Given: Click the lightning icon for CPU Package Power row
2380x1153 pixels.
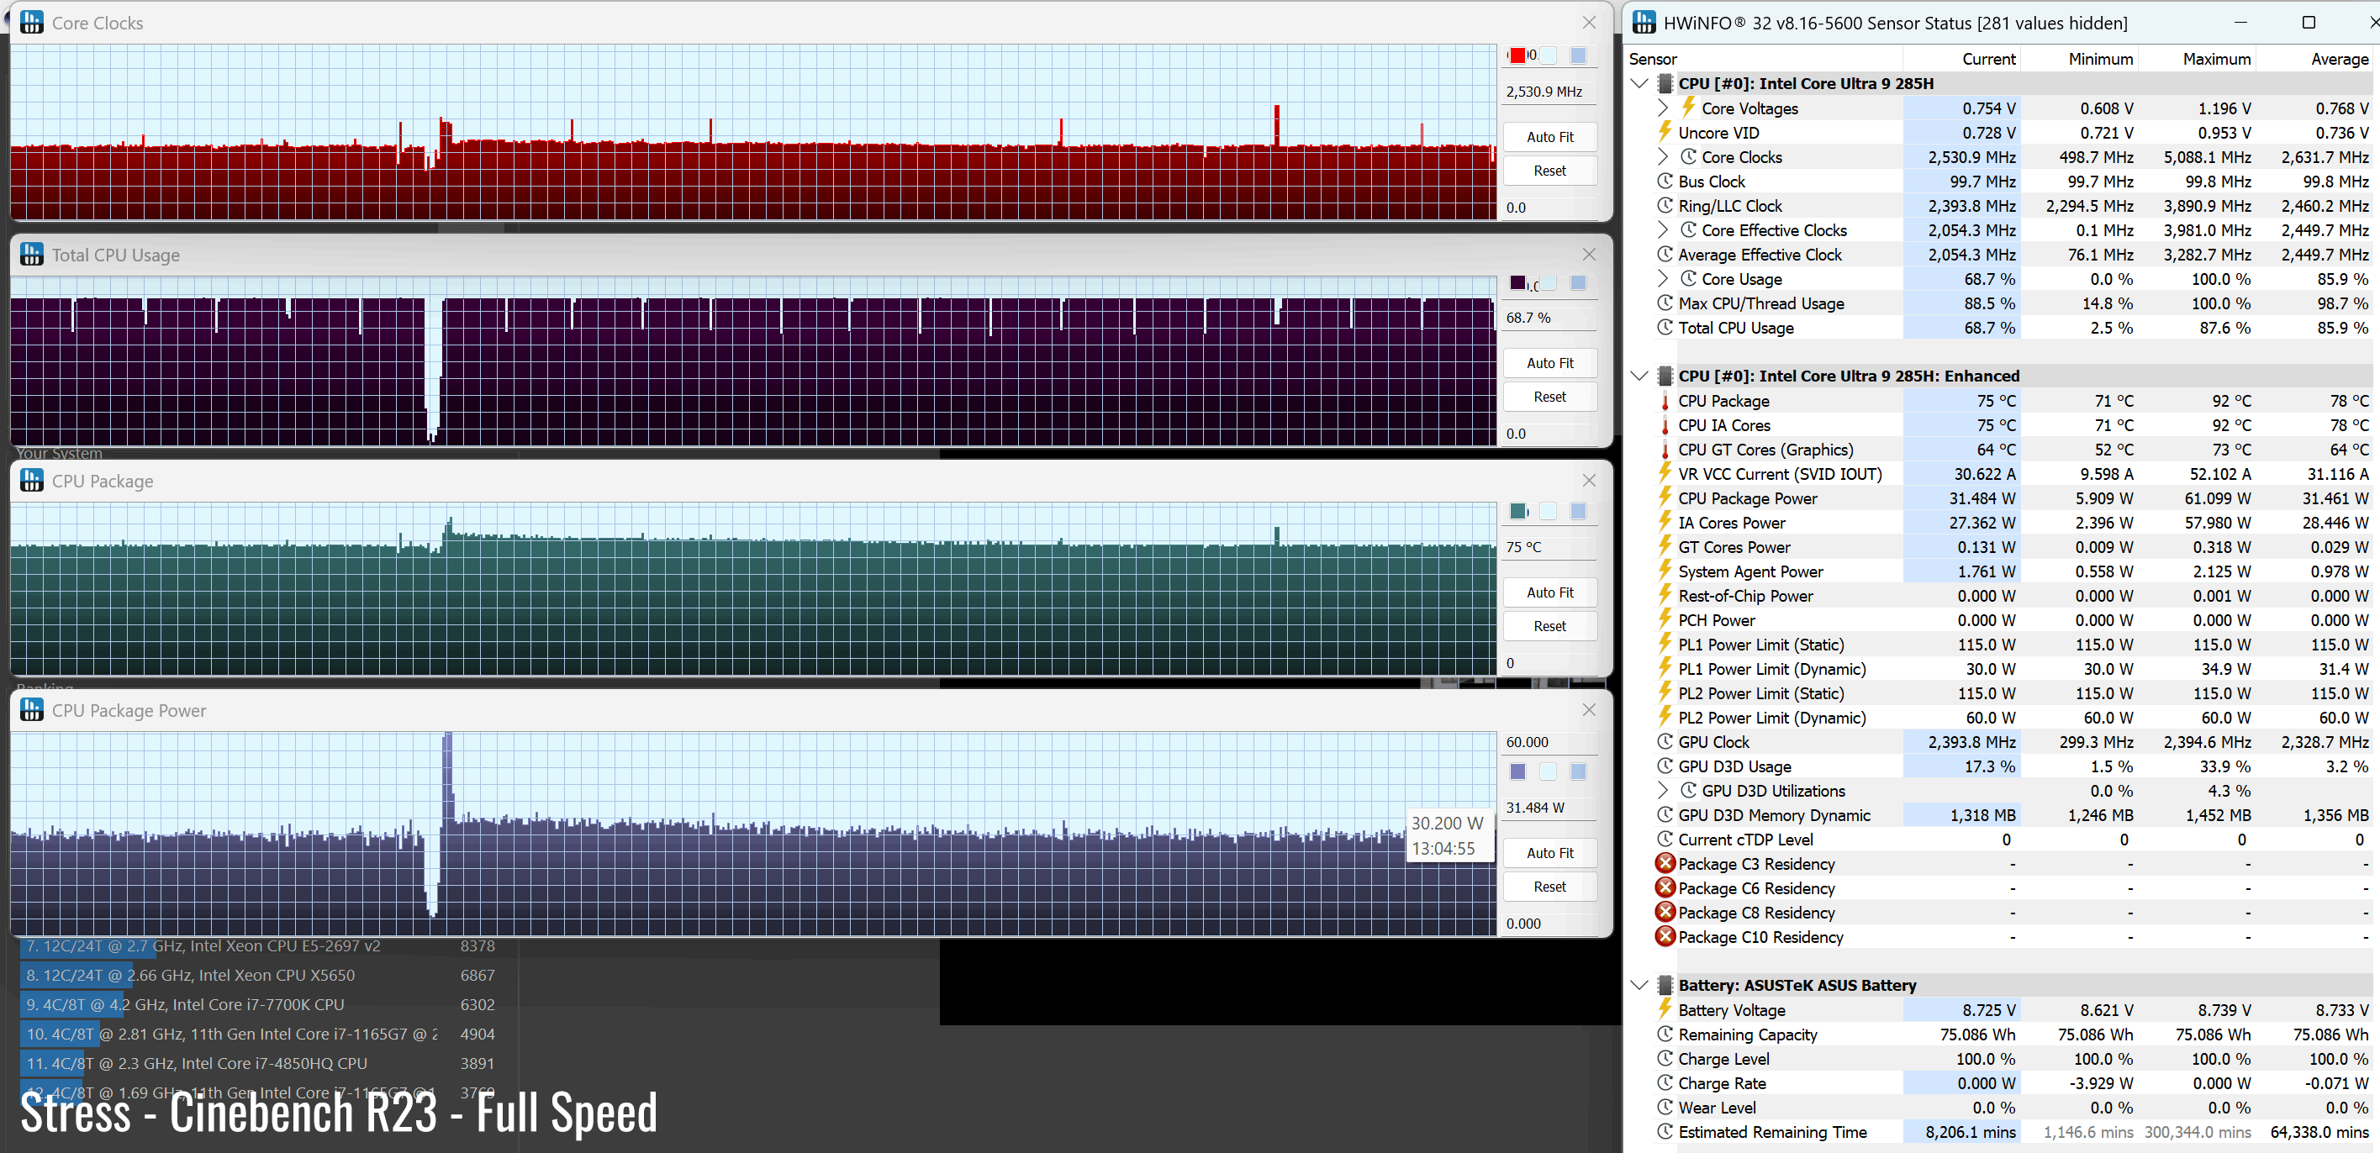Looking at the screenshot, I should point(1665,497).
